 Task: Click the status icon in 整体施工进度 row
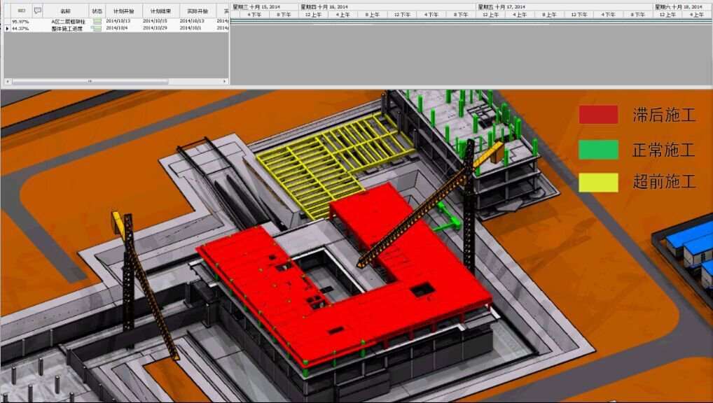[x=97, y=28]
